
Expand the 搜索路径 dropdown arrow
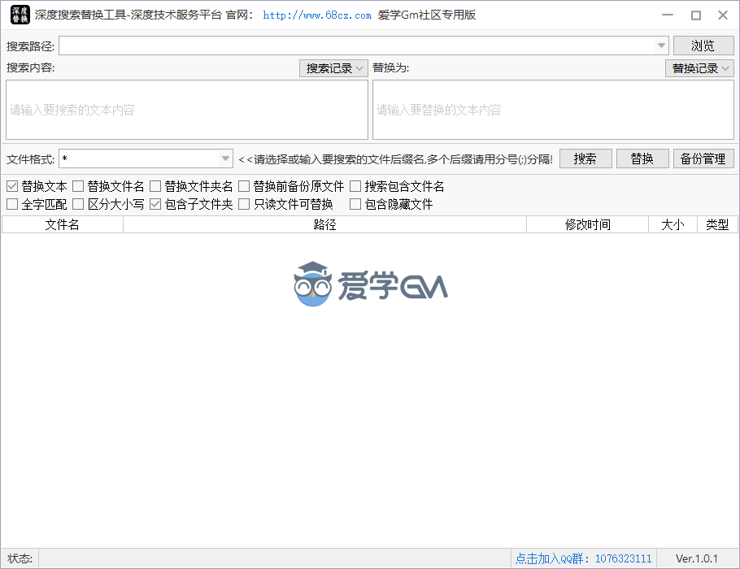click(661, 46)
